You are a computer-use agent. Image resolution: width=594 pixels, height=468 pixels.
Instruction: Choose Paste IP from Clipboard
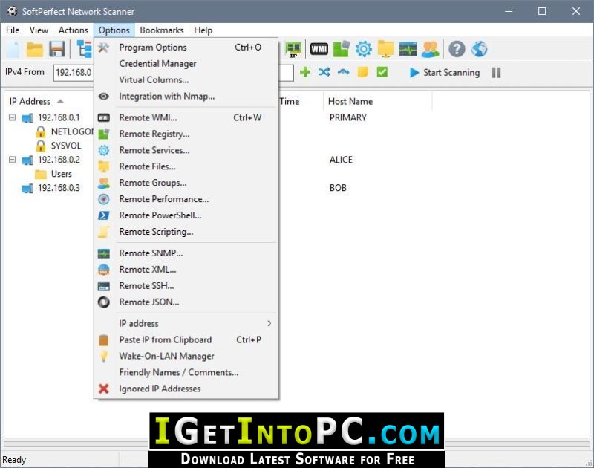tap(186, 339)
